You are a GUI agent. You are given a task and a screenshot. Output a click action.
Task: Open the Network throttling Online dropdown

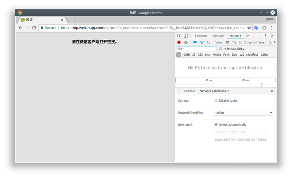[243, 113]
